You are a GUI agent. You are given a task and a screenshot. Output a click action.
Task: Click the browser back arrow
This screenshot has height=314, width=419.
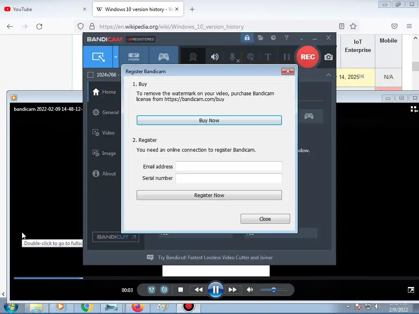[10, 27]
